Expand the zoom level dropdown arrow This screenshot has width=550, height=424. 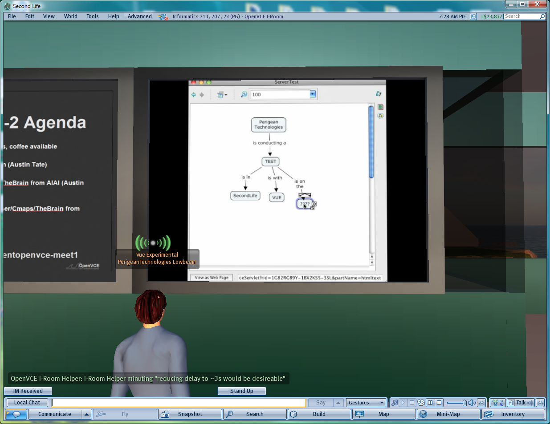click(x=313, y=94)
